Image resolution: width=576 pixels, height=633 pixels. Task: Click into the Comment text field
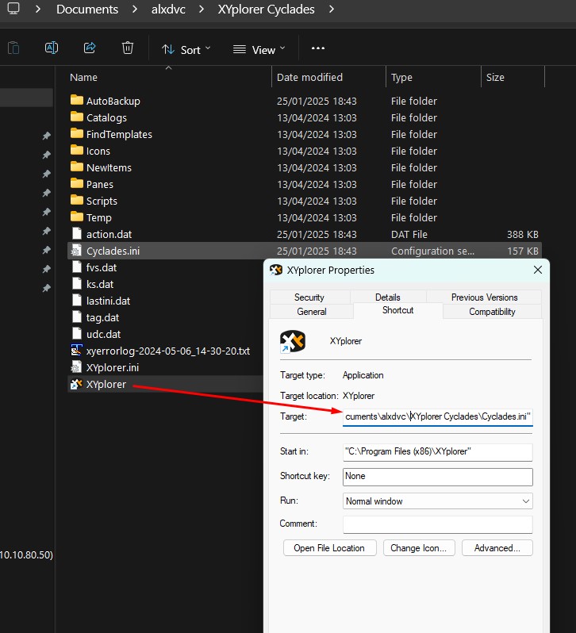[x=437, y=524]
